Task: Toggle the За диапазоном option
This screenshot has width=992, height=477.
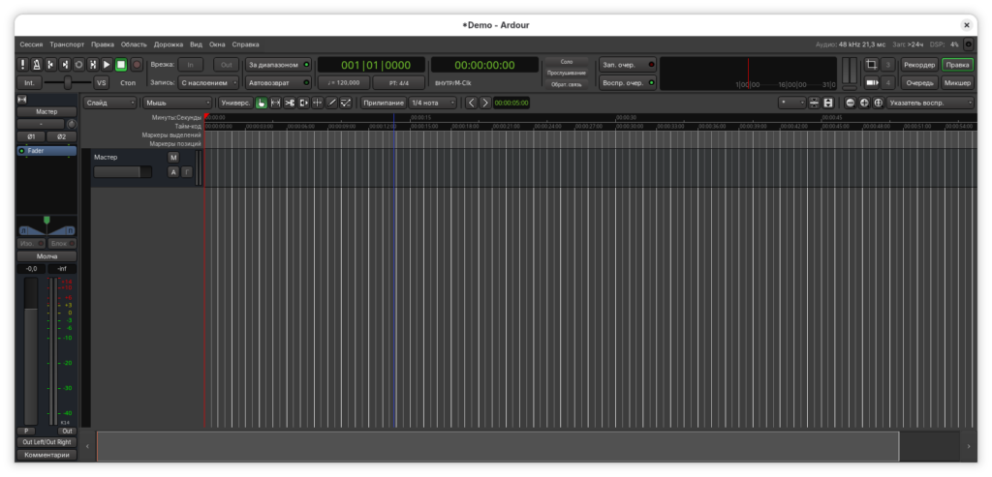Action: (278, 65)
